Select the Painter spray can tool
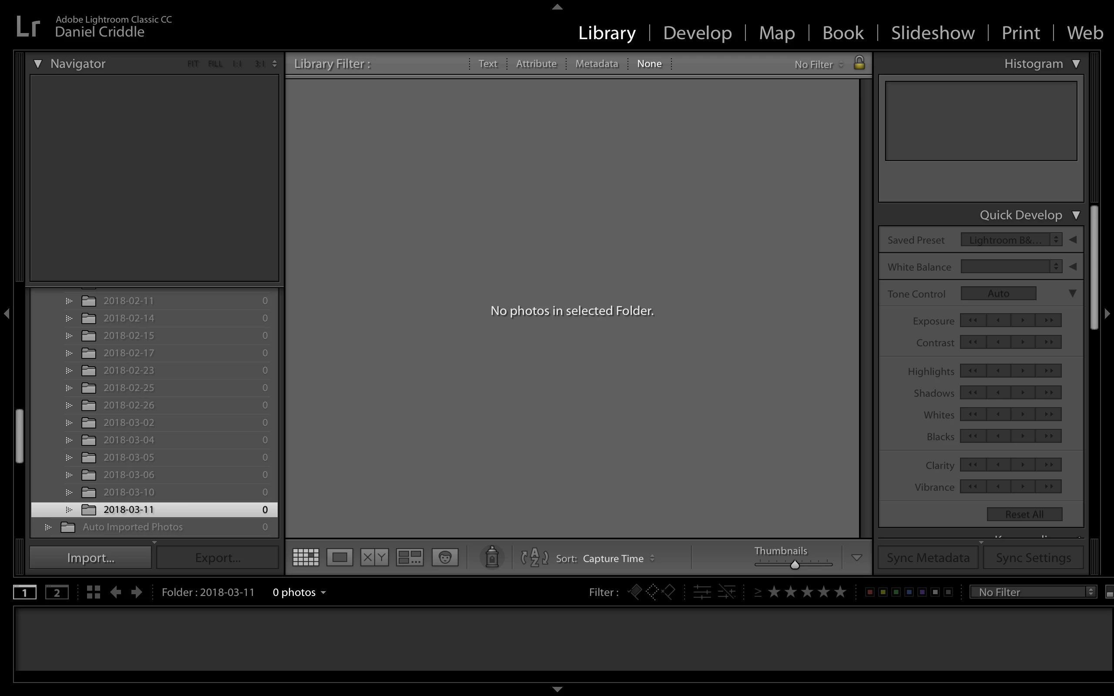Image resolution: width=1114 pixels, height=696 pixels. [x=492, y=557]
